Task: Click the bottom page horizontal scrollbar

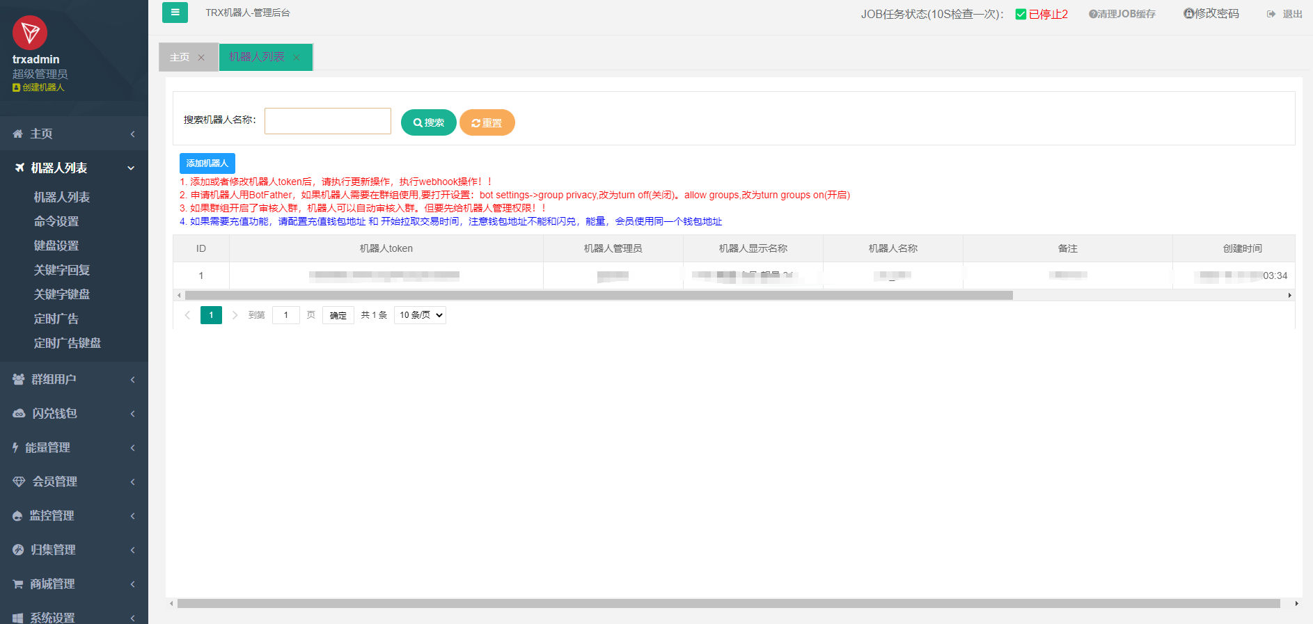Action: pos(729,604)
